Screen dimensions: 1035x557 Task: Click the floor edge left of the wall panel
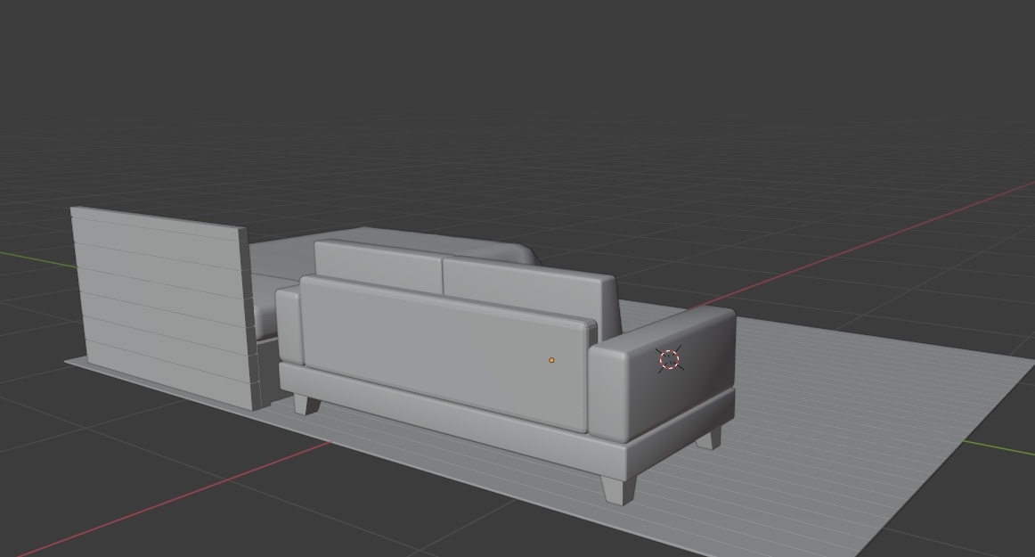[77, 363]
